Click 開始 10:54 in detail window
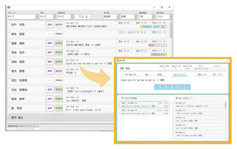Image resolution: width=237 pixels, height=149 pixels. coord(202,75)
